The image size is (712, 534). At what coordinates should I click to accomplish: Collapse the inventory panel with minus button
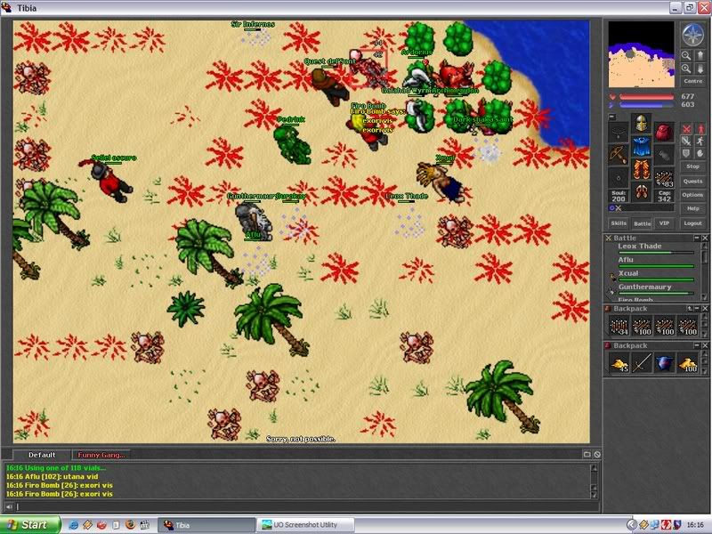(612, 117)
